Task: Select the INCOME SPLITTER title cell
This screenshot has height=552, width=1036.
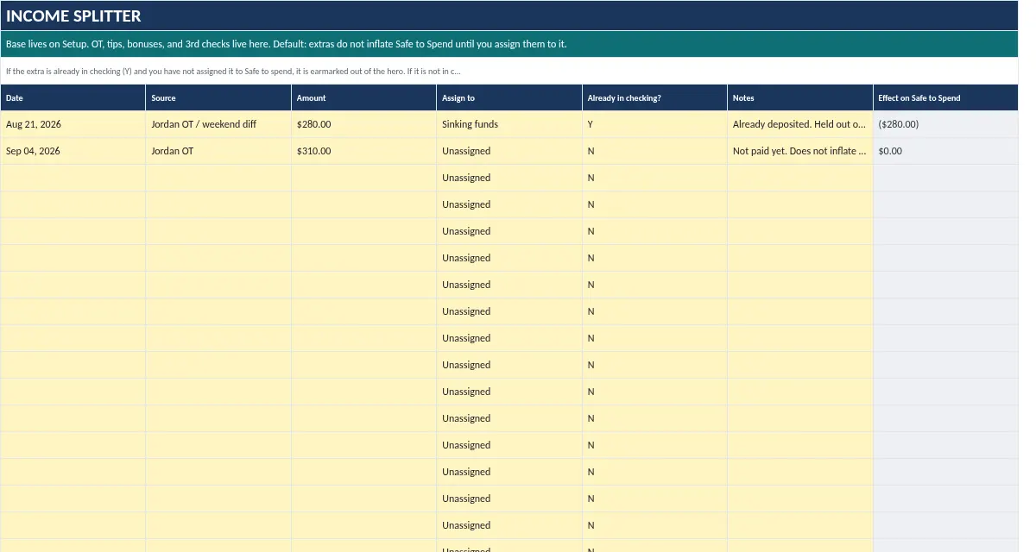Action: click(509, 16)
